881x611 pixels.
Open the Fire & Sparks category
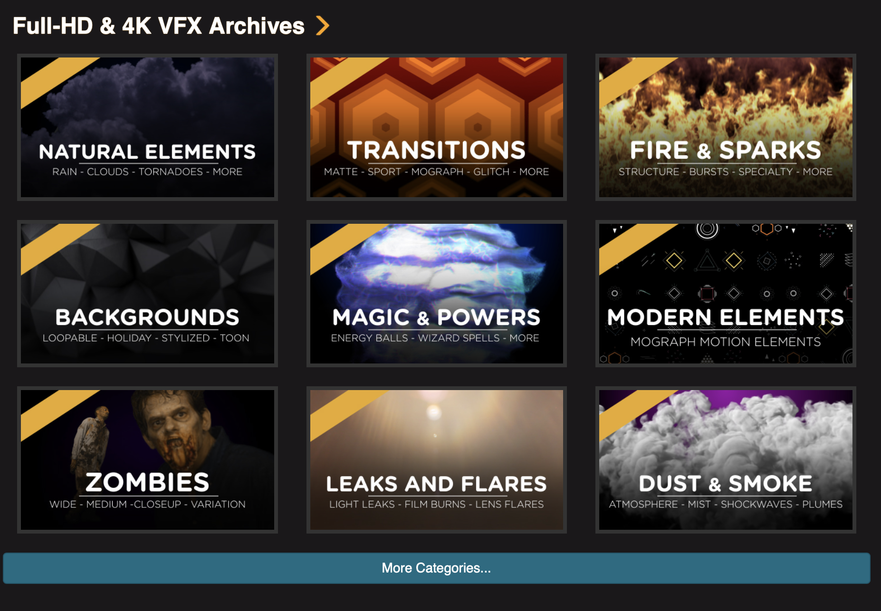726,127
